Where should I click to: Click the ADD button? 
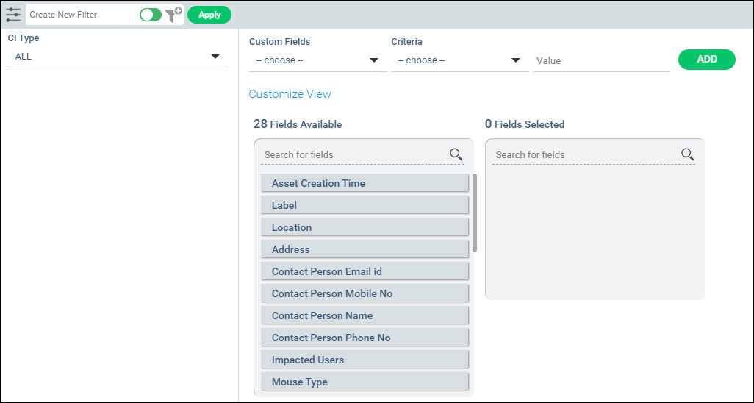706,60
